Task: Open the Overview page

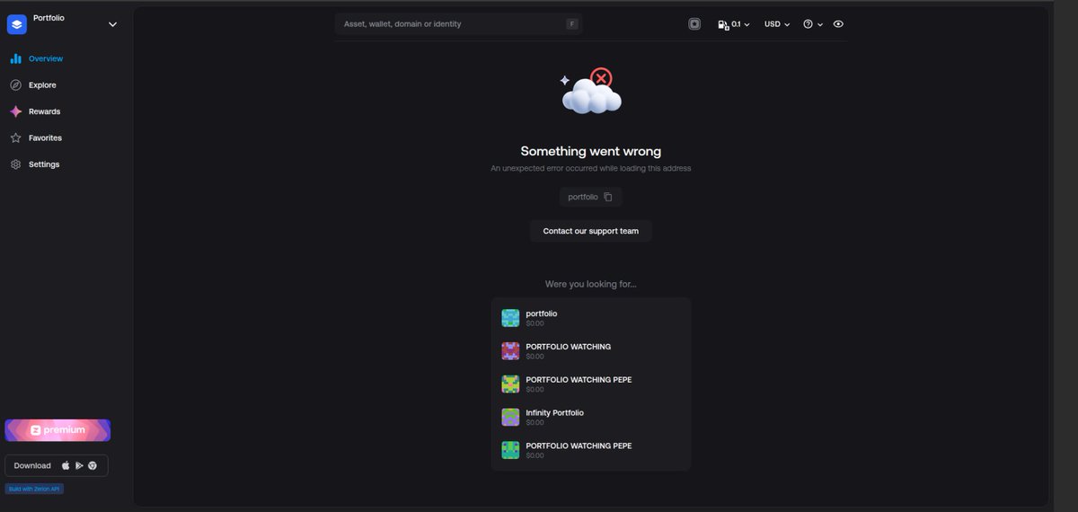Action: (x=36, y=58)
